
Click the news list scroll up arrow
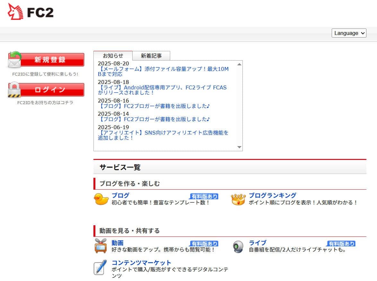point(239,64)
